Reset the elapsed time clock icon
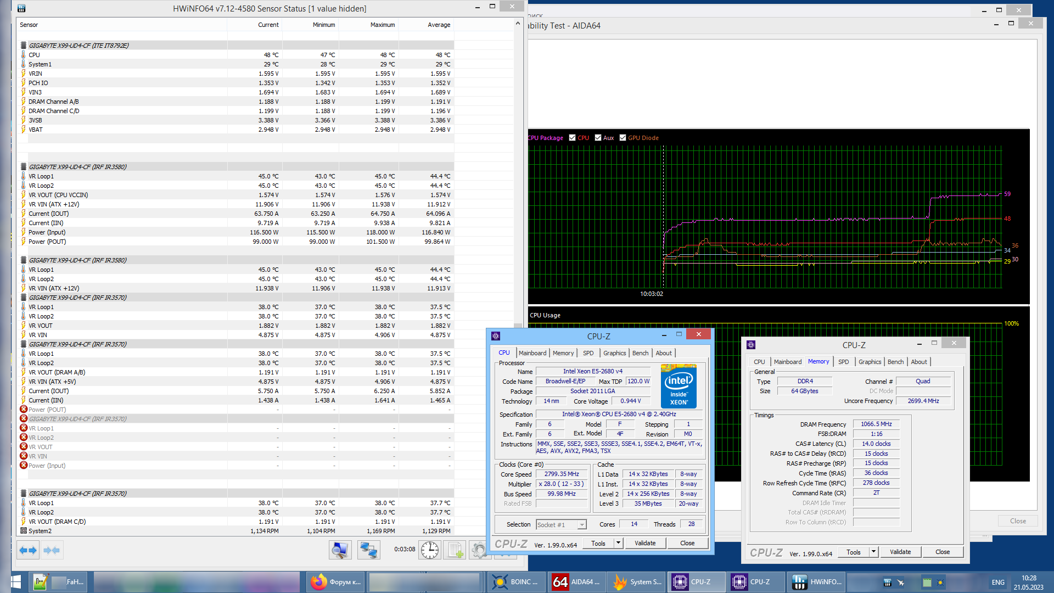Image resolution: width=1054 pixels, height=593 pixels. pyautogui.click(x=429, y=550)
